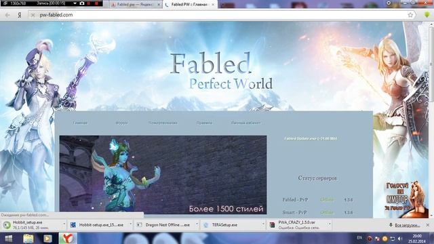
Task: Bookmark the page with the star icon
Action: (410, 15)
